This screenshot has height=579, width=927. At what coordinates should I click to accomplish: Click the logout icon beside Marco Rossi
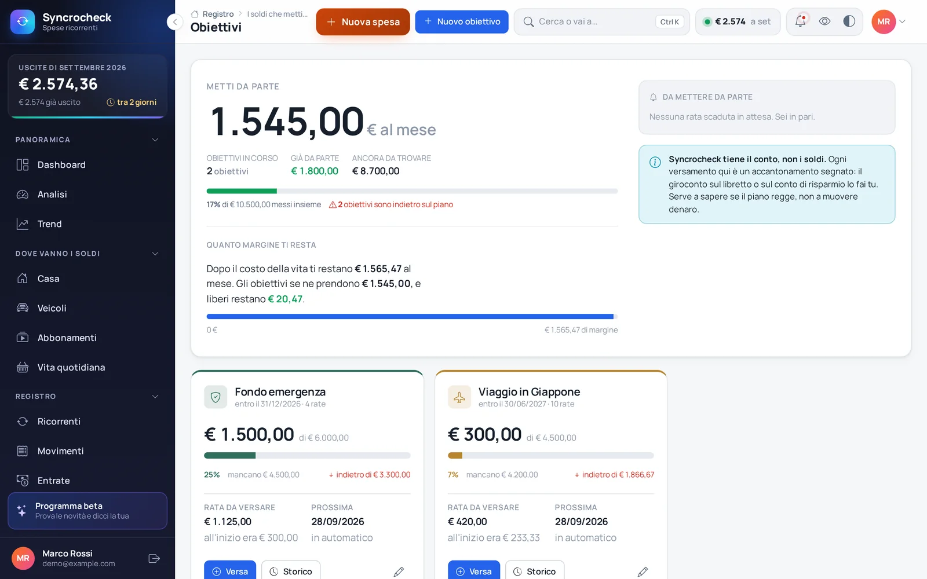click(154, 558)
